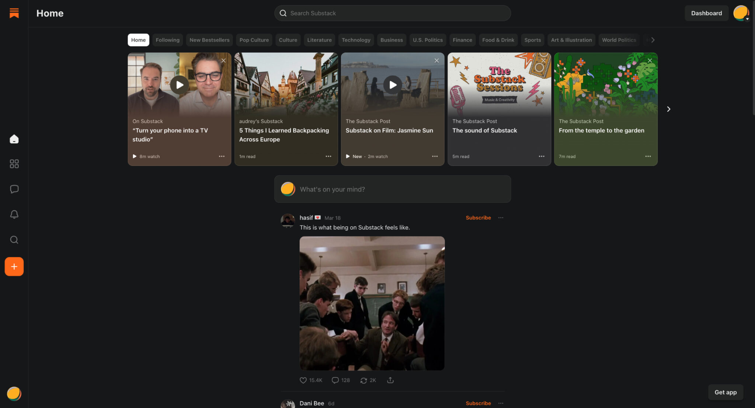This screenshot has width=755, height=408.
Task: Like hasif's post with heart icon
Action: pos(303,380)
